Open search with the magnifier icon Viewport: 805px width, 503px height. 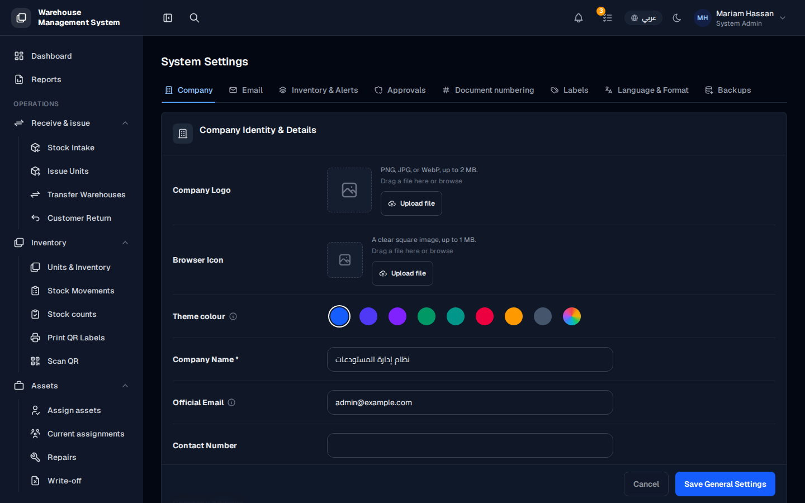pyautogui.click(x=195, y=18)
